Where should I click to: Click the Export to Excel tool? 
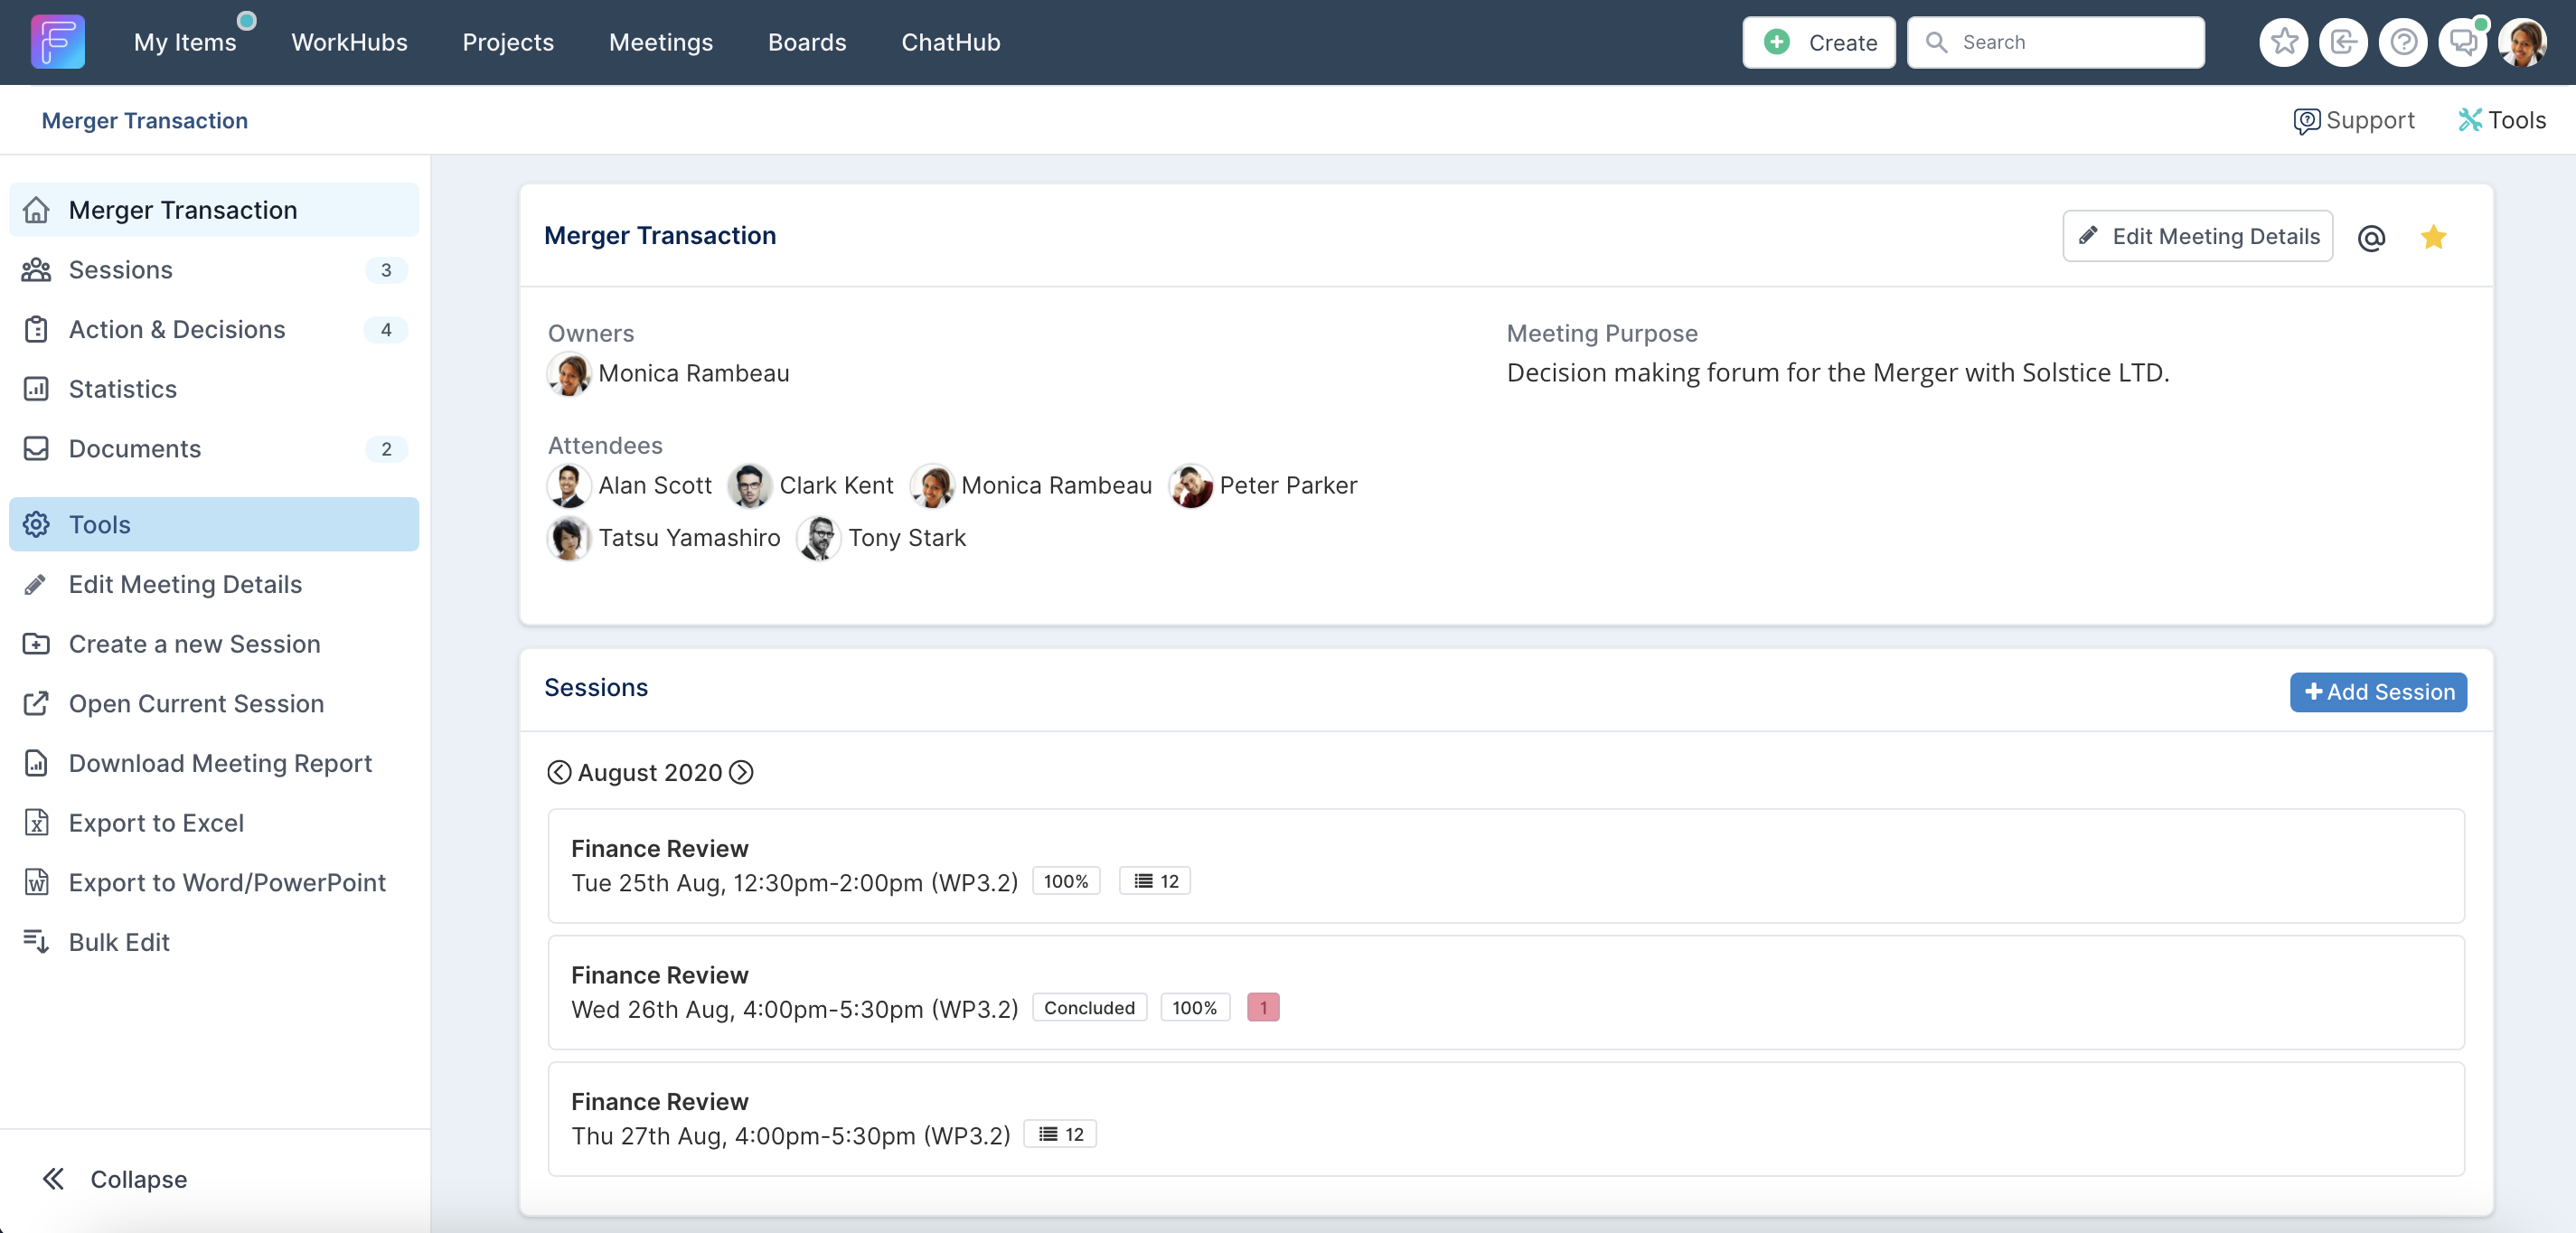tap(156, 822)
